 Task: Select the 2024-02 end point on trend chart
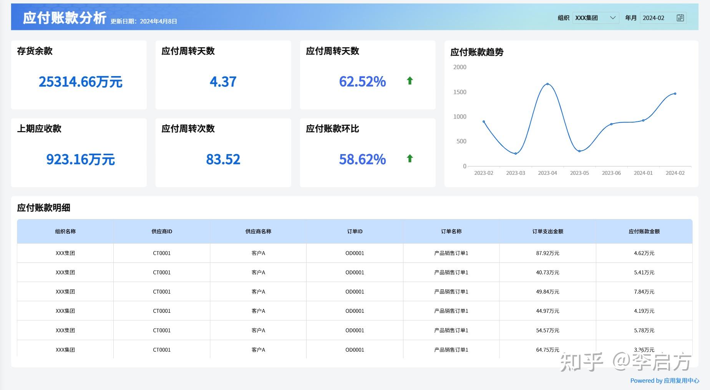(675, 93)
